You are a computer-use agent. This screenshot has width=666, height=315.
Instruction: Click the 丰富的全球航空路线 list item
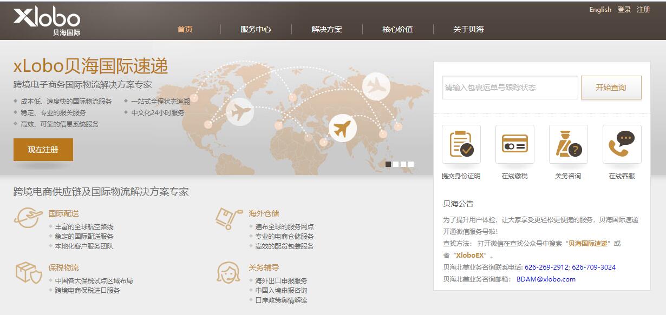84,227
